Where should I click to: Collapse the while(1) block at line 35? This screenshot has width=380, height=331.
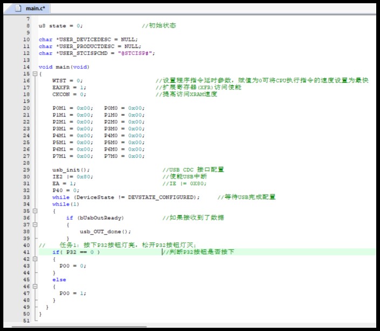tap(35, 211)
